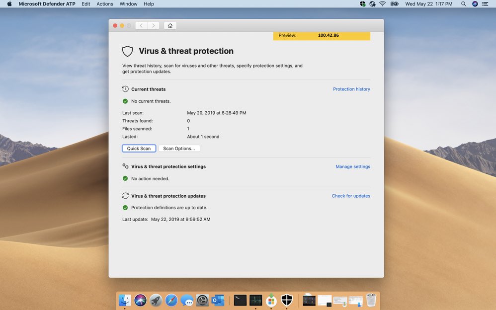This screenshot has width=496, height=310.
Task: Start a Quick Scan
Action: pyautogui.click(x=139, y=148)
